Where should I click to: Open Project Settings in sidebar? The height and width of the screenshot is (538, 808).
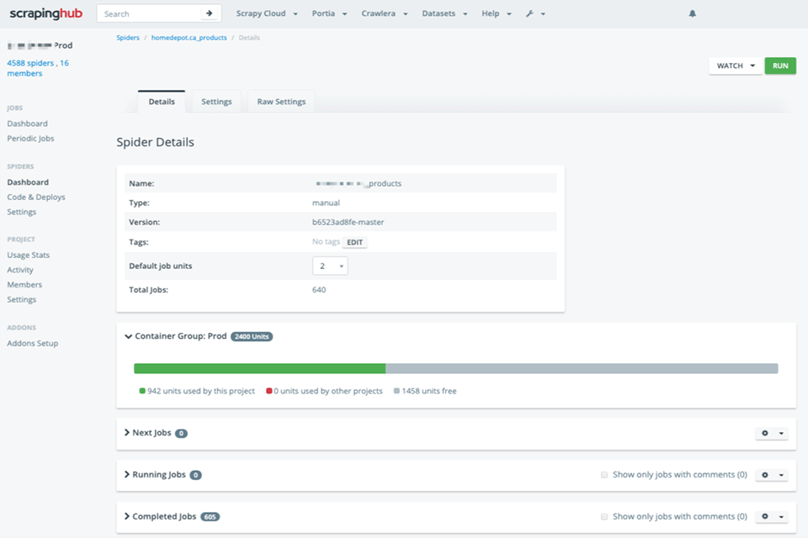click(22, 299)
